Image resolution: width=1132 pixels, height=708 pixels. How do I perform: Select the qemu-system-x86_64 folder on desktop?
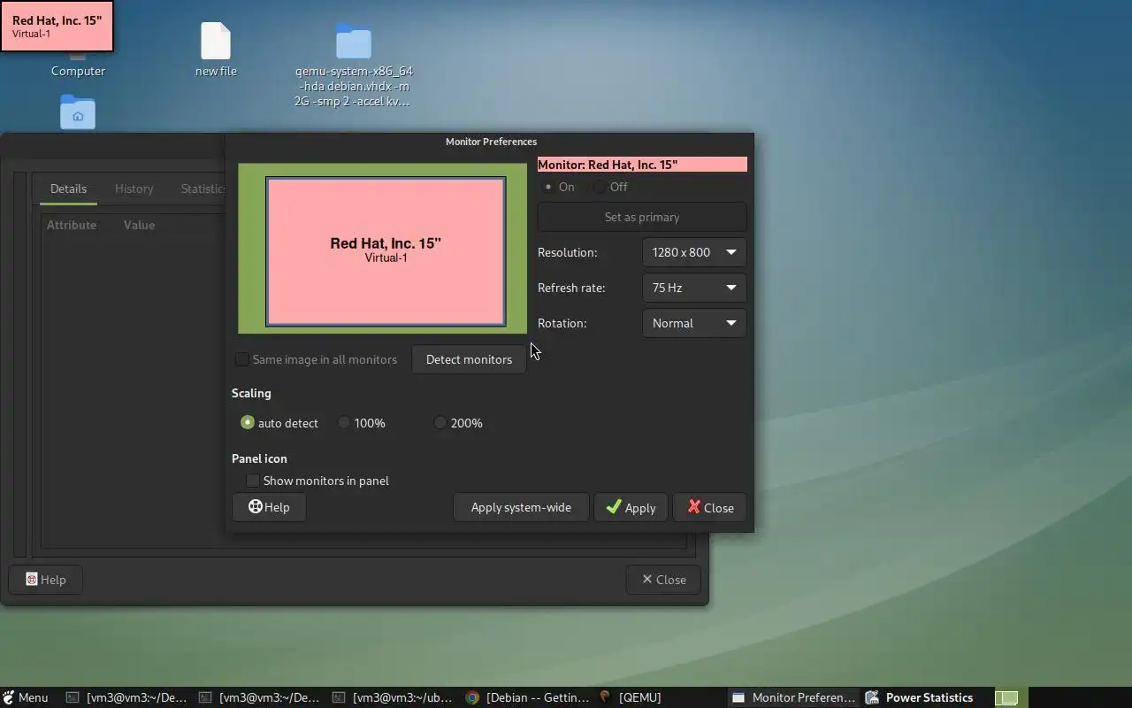coord(354,65)
